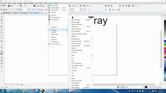Click the Open folder icon
166x93 pixels.
4,6
